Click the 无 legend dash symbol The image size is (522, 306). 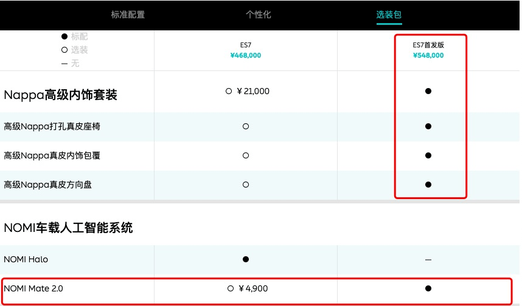(x=64, y=64)
